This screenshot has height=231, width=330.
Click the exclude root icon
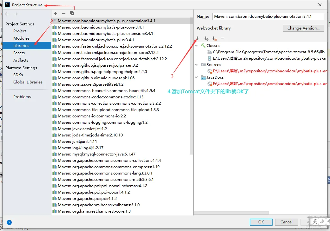214,38
